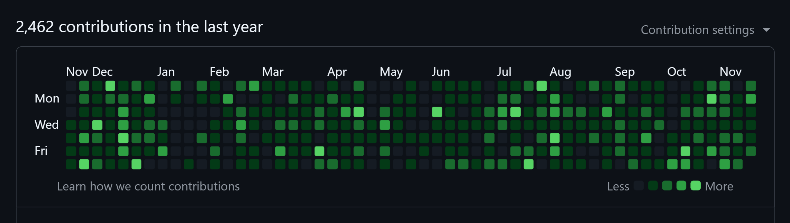Click the Mon row label

click(47, 98)
